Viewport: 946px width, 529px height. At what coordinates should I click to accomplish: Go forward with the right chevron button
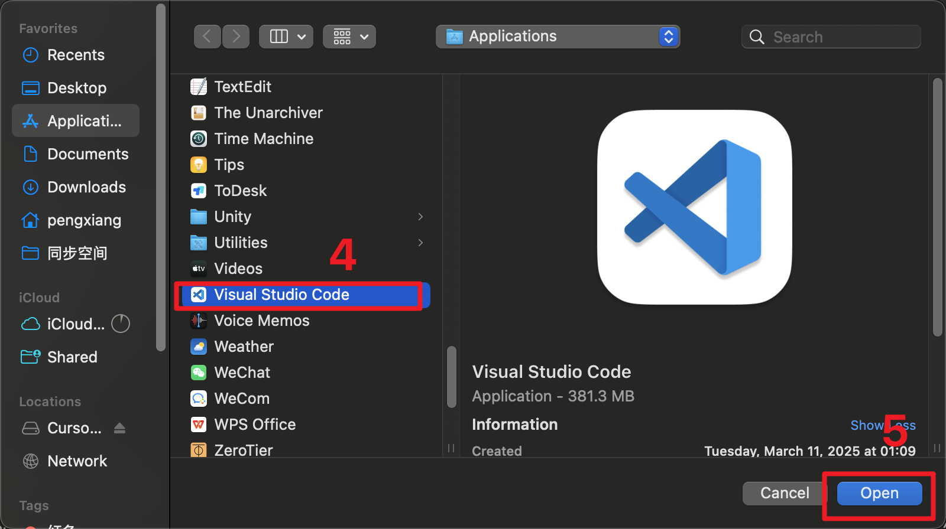click(x=236, y=37)
